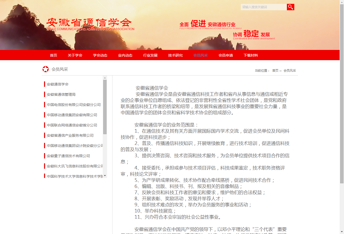Select 业内动态 in the navigation bar
Screen dimensions: 344x234
(x=125, y=55)
